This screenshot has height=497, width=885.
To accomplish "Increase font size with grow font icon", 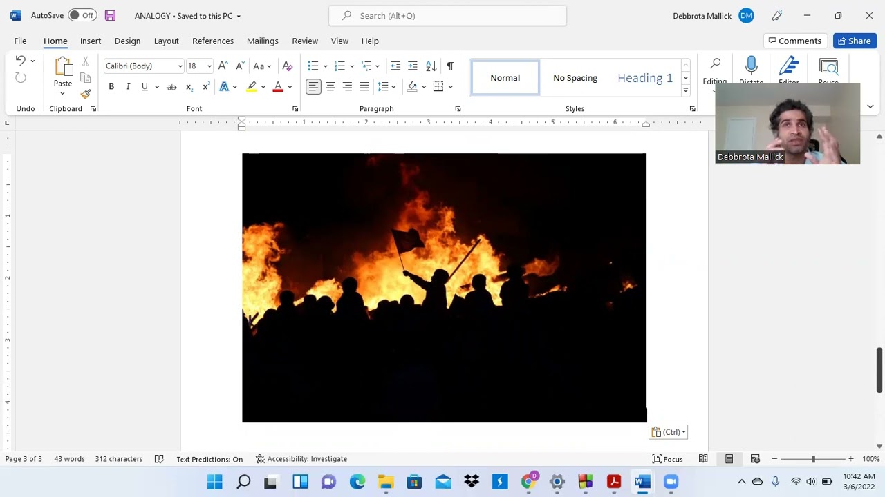I will click(223, 66).
